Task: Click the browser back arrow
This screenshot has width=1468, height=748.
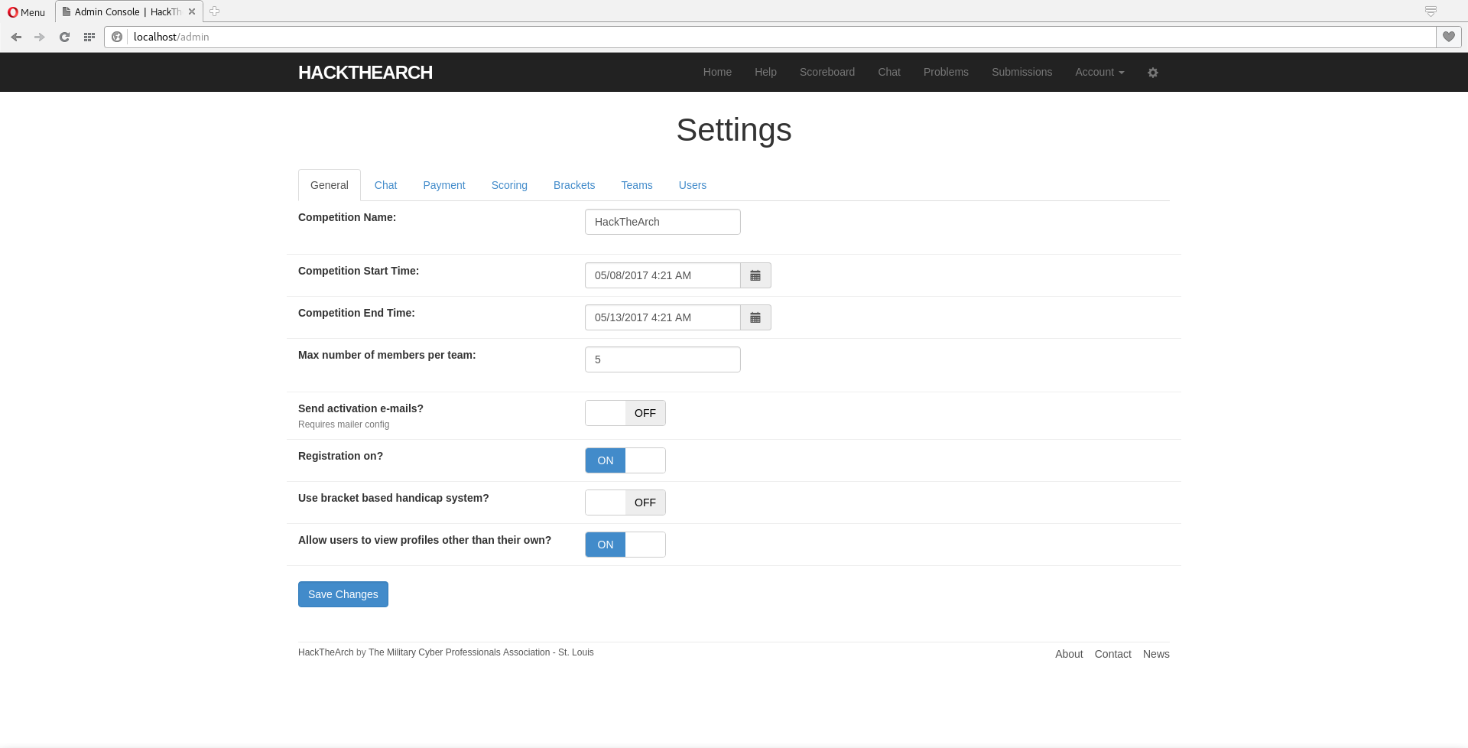Action: 16,37
